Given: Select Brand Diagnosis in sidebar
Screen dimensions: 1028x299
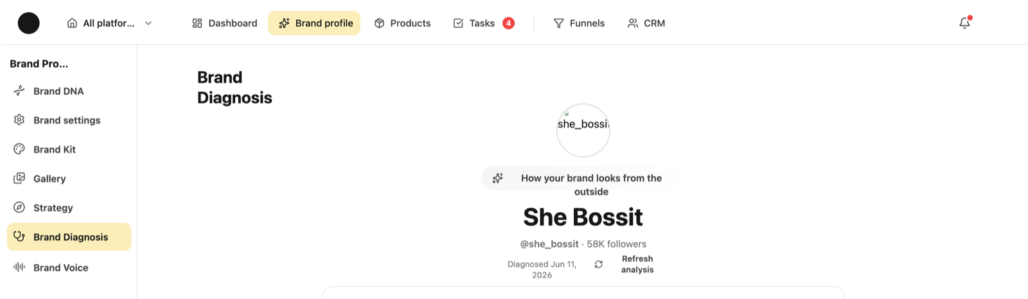Looking at the screenshot, I should [x=69, y=237].
